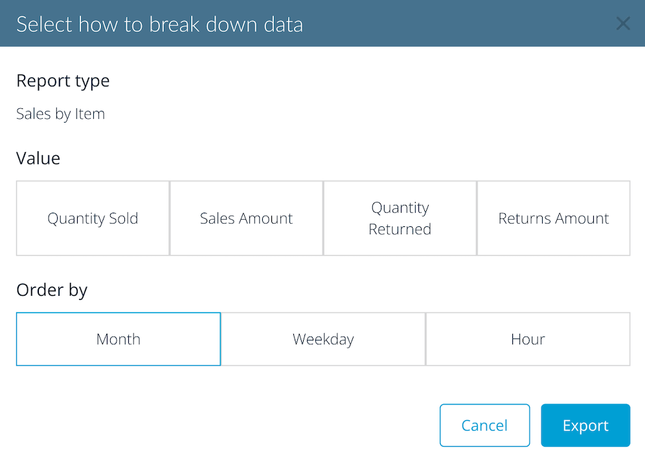The width and height of the screenshot is (645, 463).
Task: Dismiss the dialog with the X icon
Action: point(623,23)
